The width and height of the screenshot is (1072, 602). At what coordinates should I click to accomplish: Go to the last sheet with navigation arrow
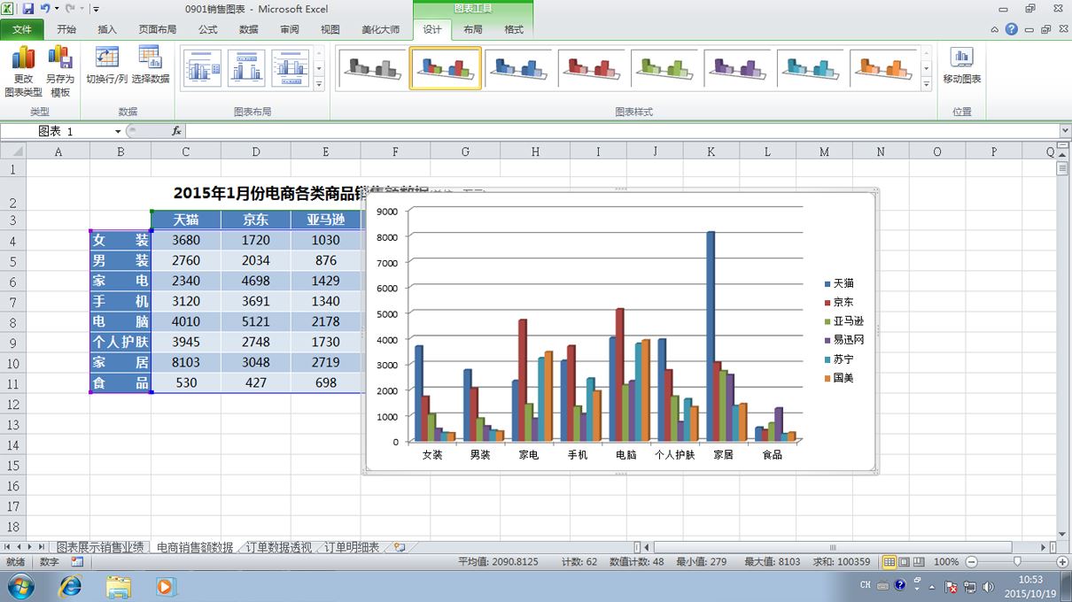tap(43, 548)
